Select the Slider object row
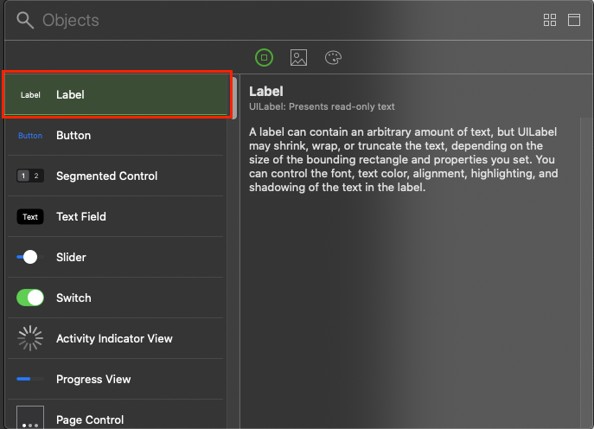This screenshot has width=594, height=429. pos(116,257)
